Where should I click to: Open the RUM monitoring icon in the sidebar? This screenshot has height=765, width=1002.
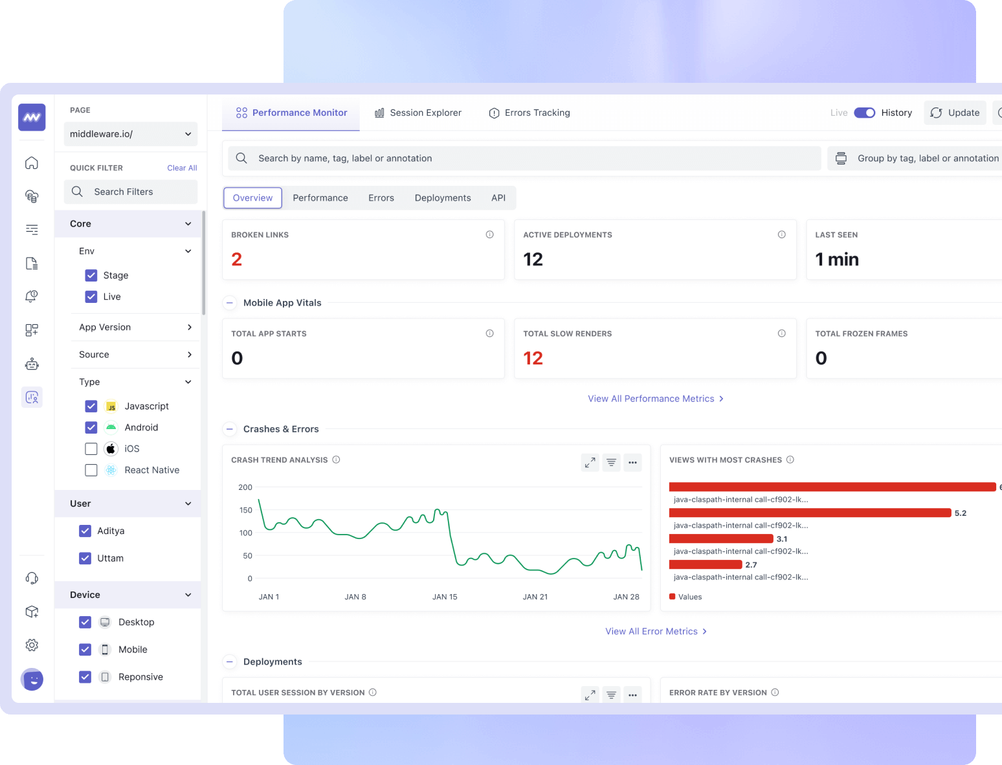pyautogui.click(x=31, y=397)
